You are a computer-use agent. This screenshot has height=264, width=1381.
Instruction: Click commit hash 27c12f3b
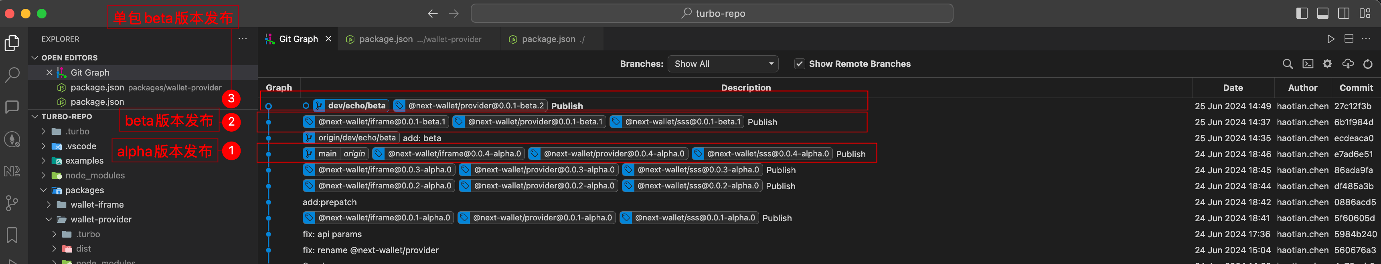(x=1353, y=106)
